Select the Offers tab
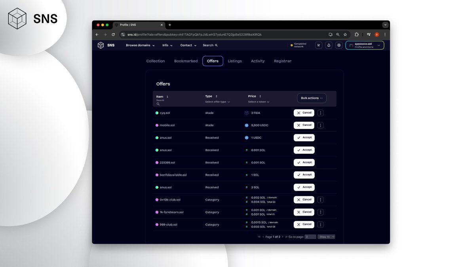 (213, 61)
